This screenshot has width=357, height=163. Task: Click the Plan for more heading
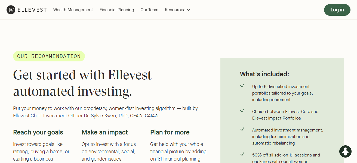(x=170, y=132)
